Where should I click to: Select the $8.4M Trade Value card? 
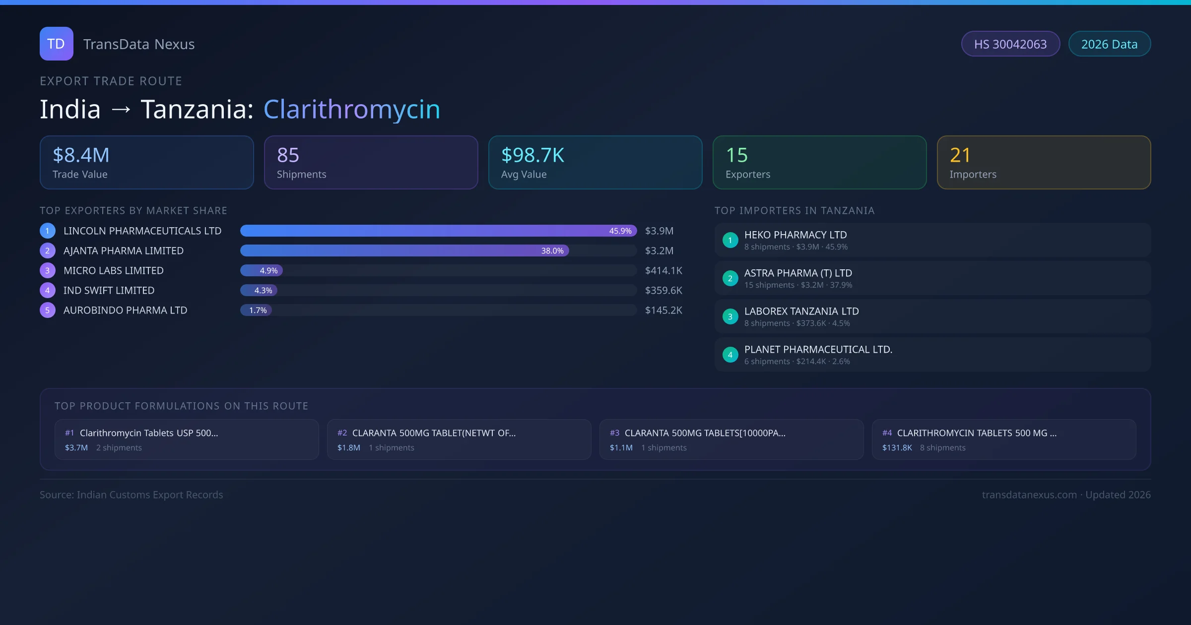(146, 162)
